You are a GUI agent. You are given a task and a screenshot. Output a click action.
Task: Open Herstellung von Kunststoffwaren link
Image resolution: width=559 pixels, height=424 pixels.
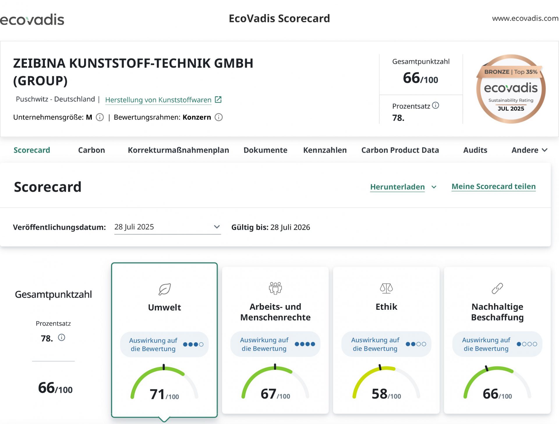(158, 100)
